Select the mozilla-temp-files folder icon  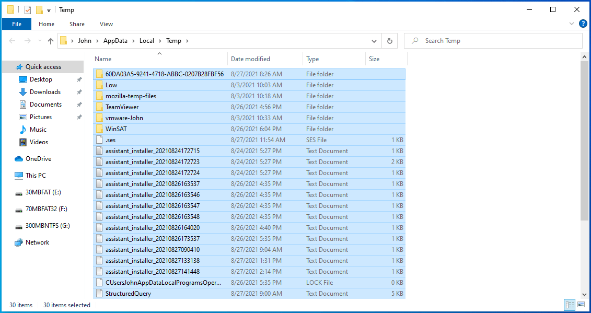99,96
